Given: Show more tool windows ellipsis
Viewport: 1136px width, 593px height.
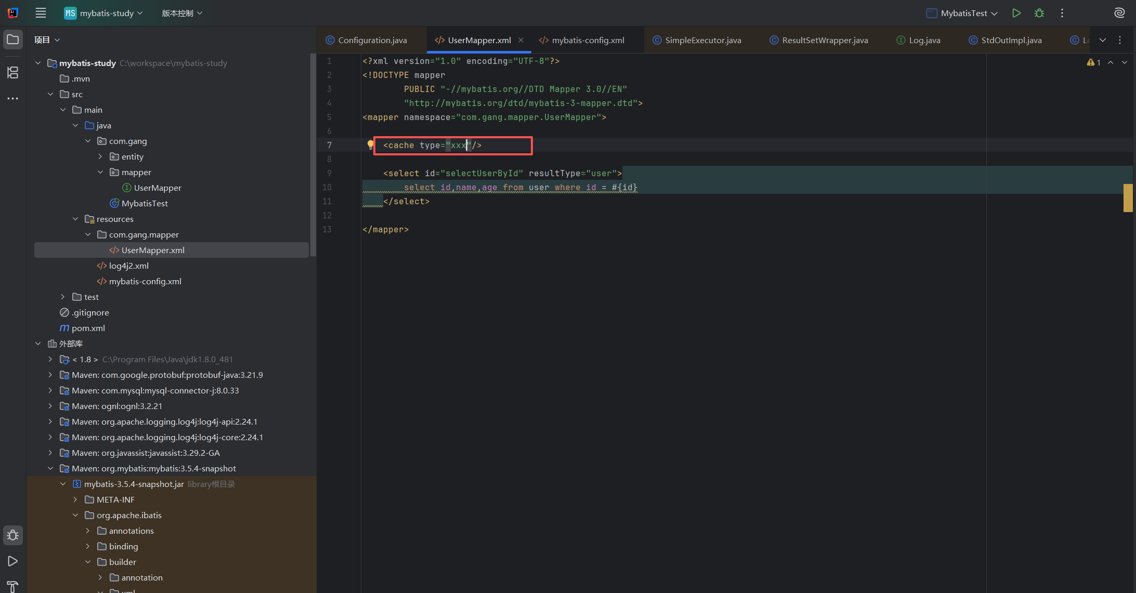Looking at the screenshot, I should [13, 98].
